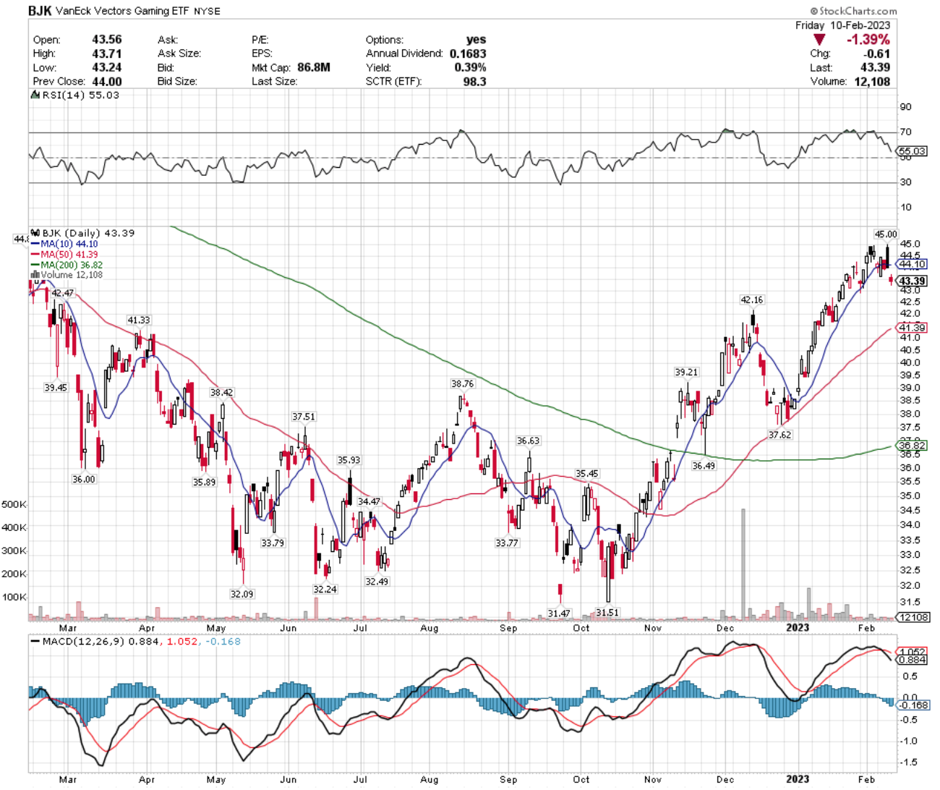Click the NYSE exchange label
The width and height of the screenshot is (940, 790).
point(207,12)
